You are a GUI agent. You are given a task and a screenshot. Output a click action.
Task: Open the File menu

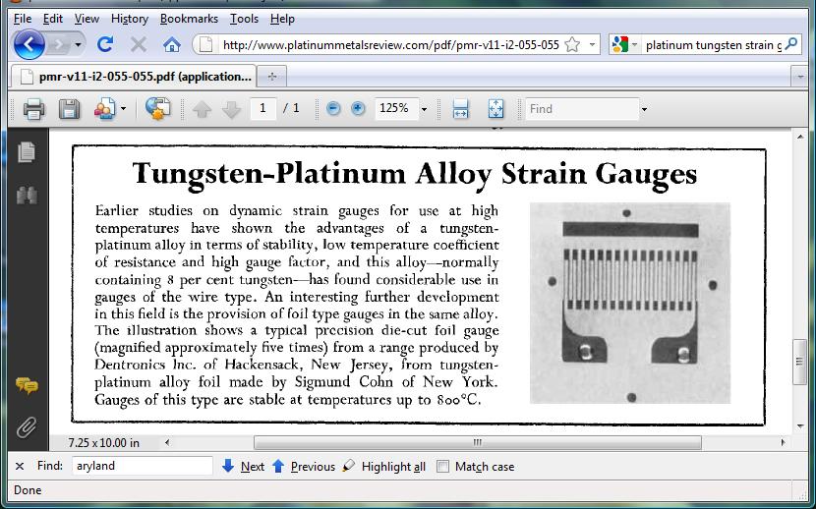click(23, 19)
